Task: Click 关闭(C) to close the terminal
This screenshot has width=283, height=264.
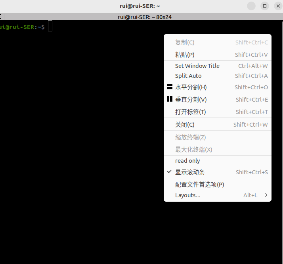Action: click(185, 125)
